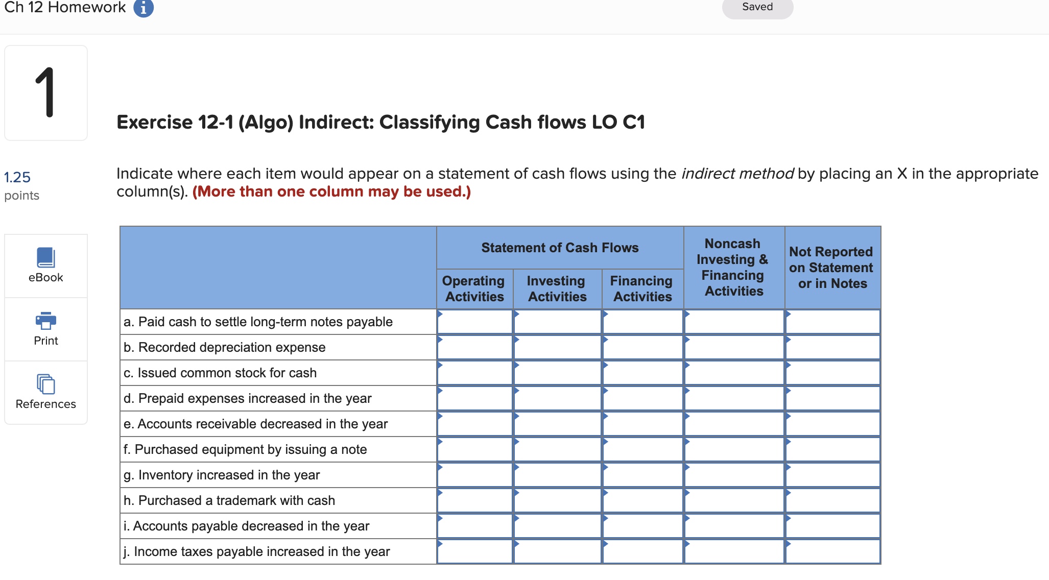Open Not Reported cell for row j

click(x=833, y=552)
